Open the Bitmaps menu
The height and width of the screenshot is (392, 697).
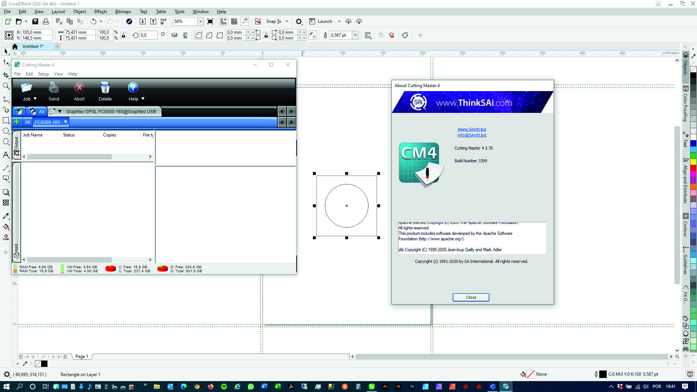point(123,12)
